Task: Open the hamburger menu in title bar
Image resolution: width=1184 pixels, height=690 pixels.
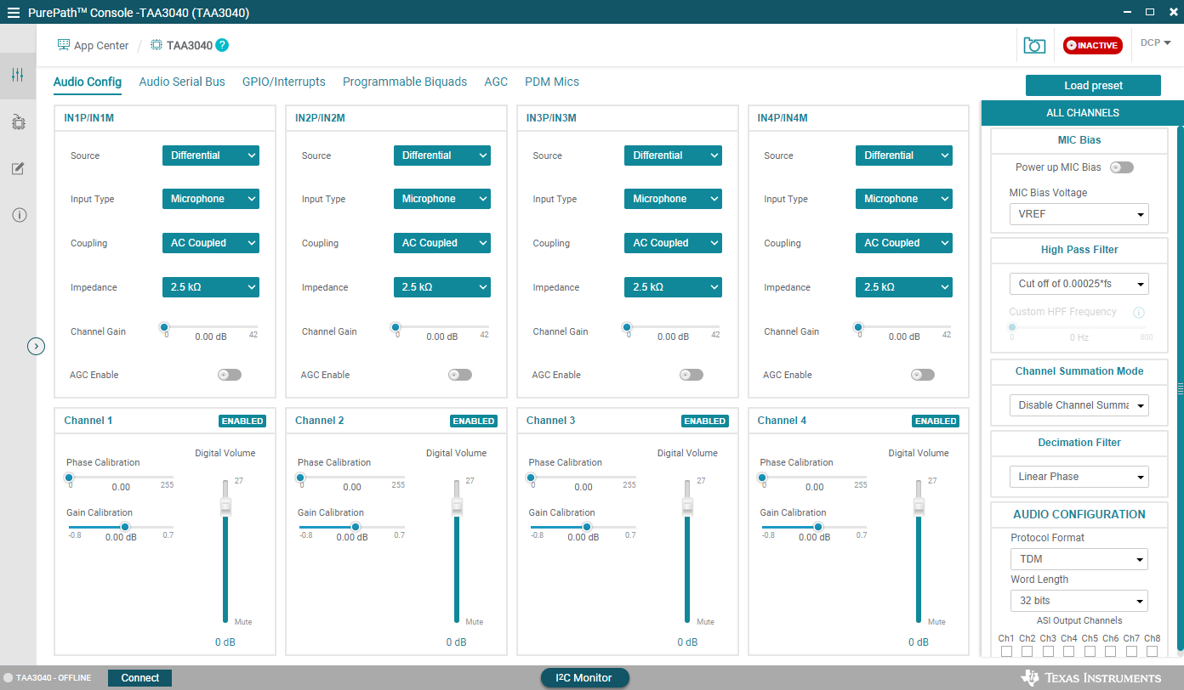Action: coord(13,13)
